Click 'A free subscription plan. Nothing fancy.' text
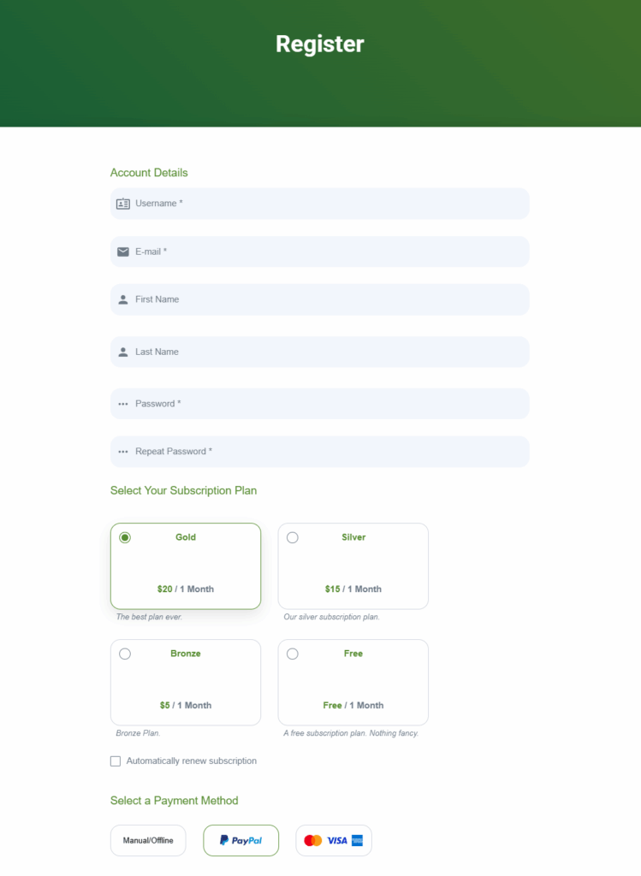This screenshot has height=876, width=641. tap(351, 733)
